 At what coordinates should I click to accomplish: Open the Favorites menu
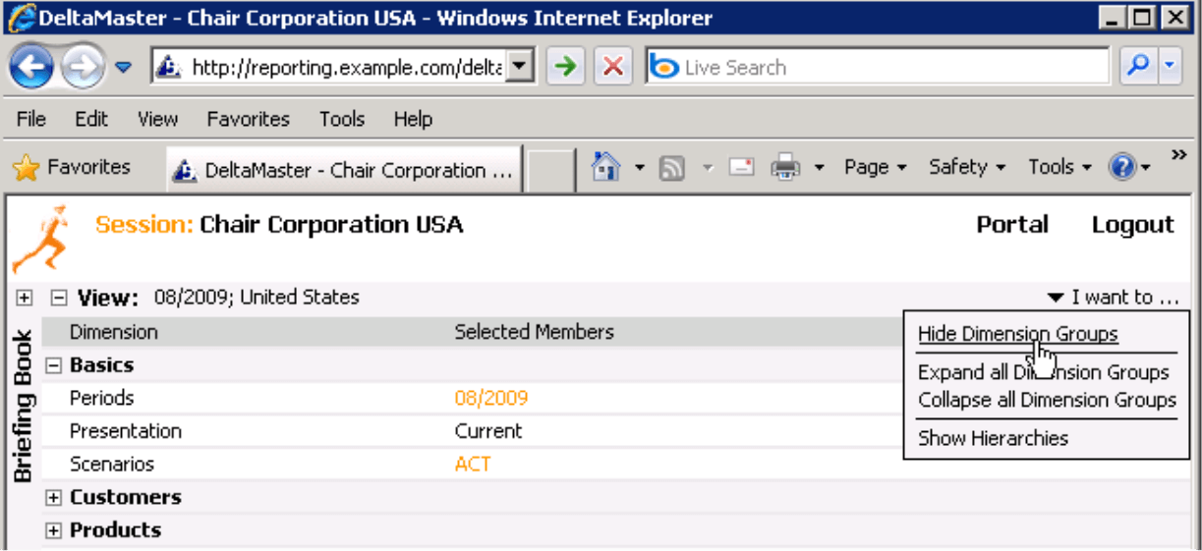click(248, 119)
